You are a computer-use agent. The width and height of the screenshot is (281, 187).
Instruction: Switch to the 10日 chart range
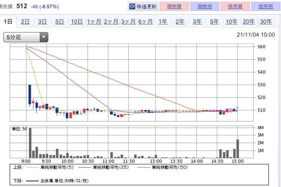tap(77, 22)
